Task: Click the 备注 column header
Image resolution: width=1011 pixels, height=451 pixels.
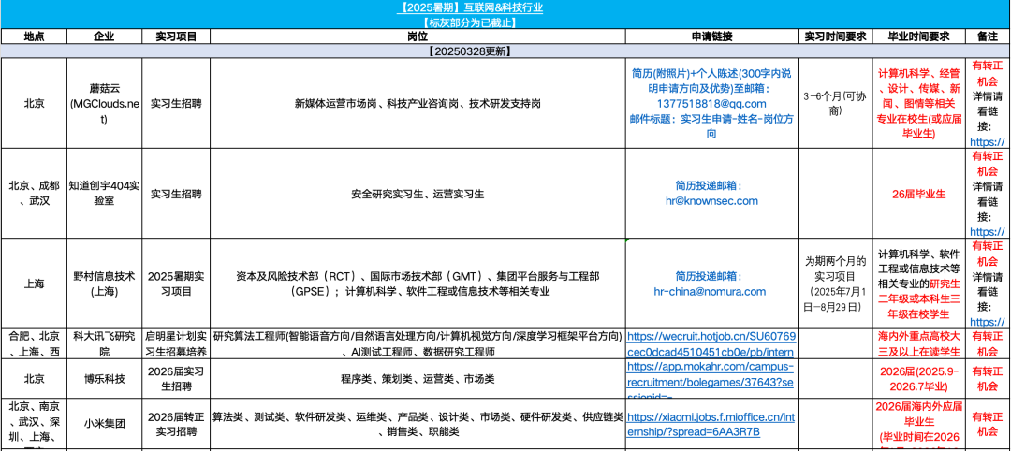Action: click(989, 36)
